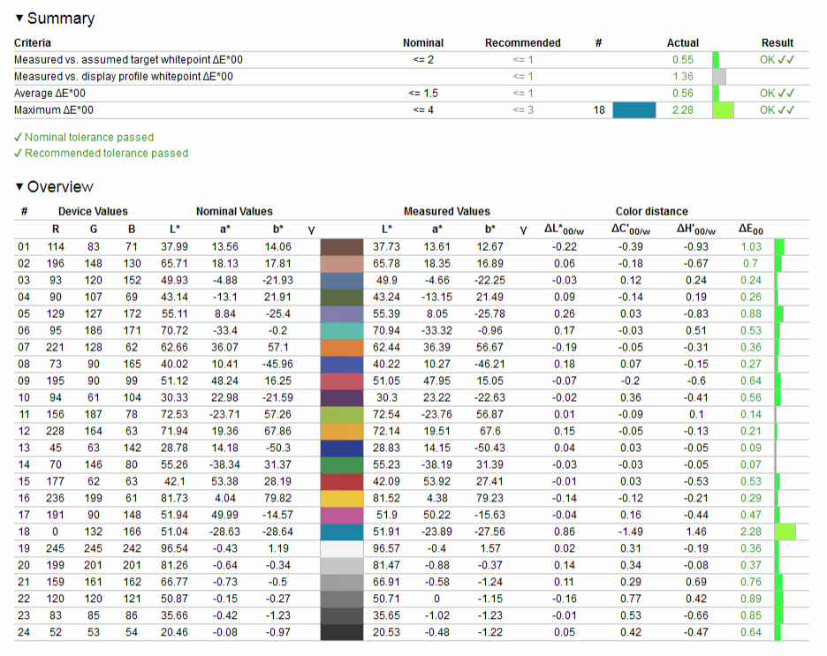Click the OK result in the Maximum ΔE*00 row

[777, 110]
